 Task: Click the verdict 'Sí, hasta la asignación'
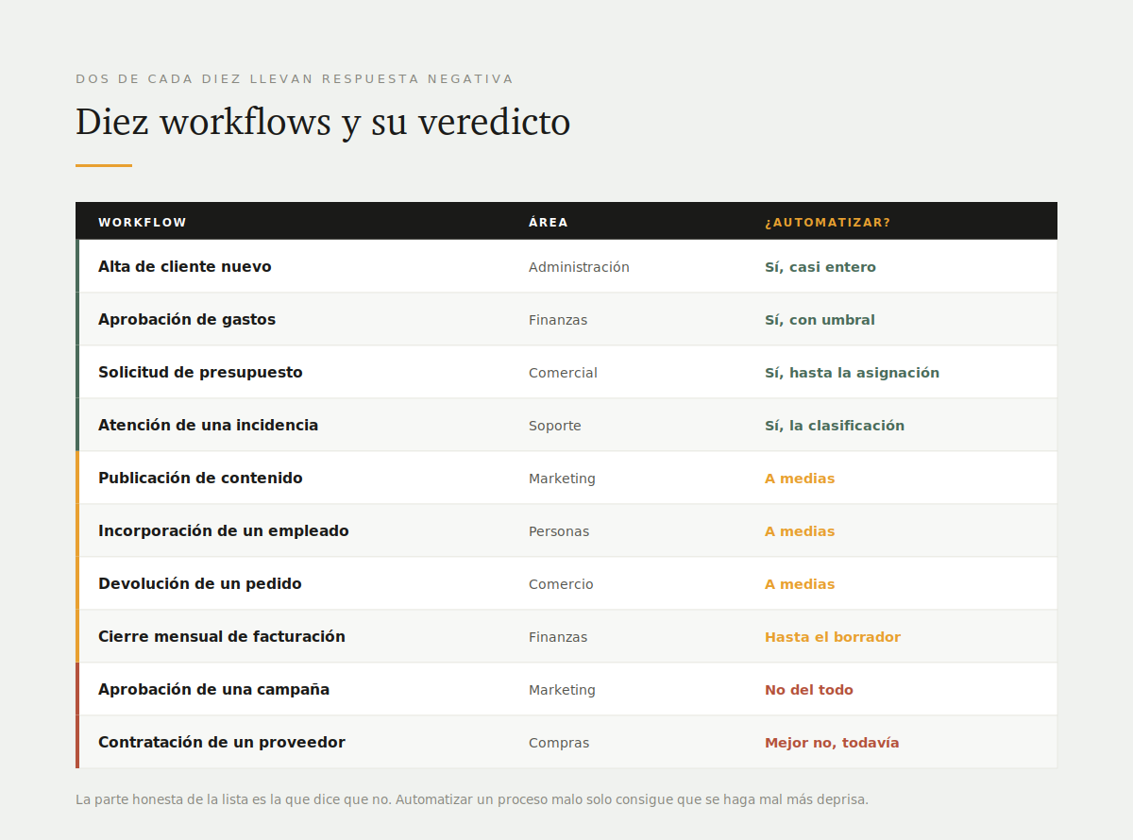click(x=852, y=373)
